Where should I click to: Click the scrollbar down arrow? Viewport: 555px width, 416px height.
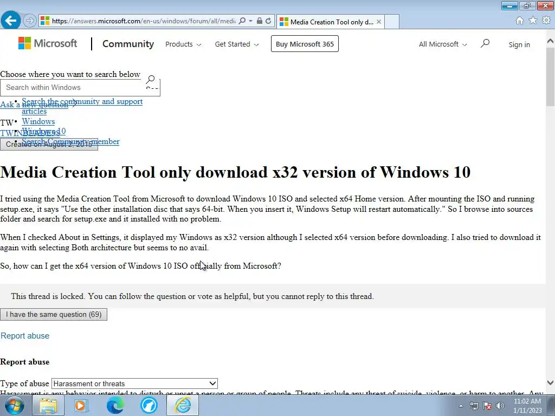click(550, 382)
